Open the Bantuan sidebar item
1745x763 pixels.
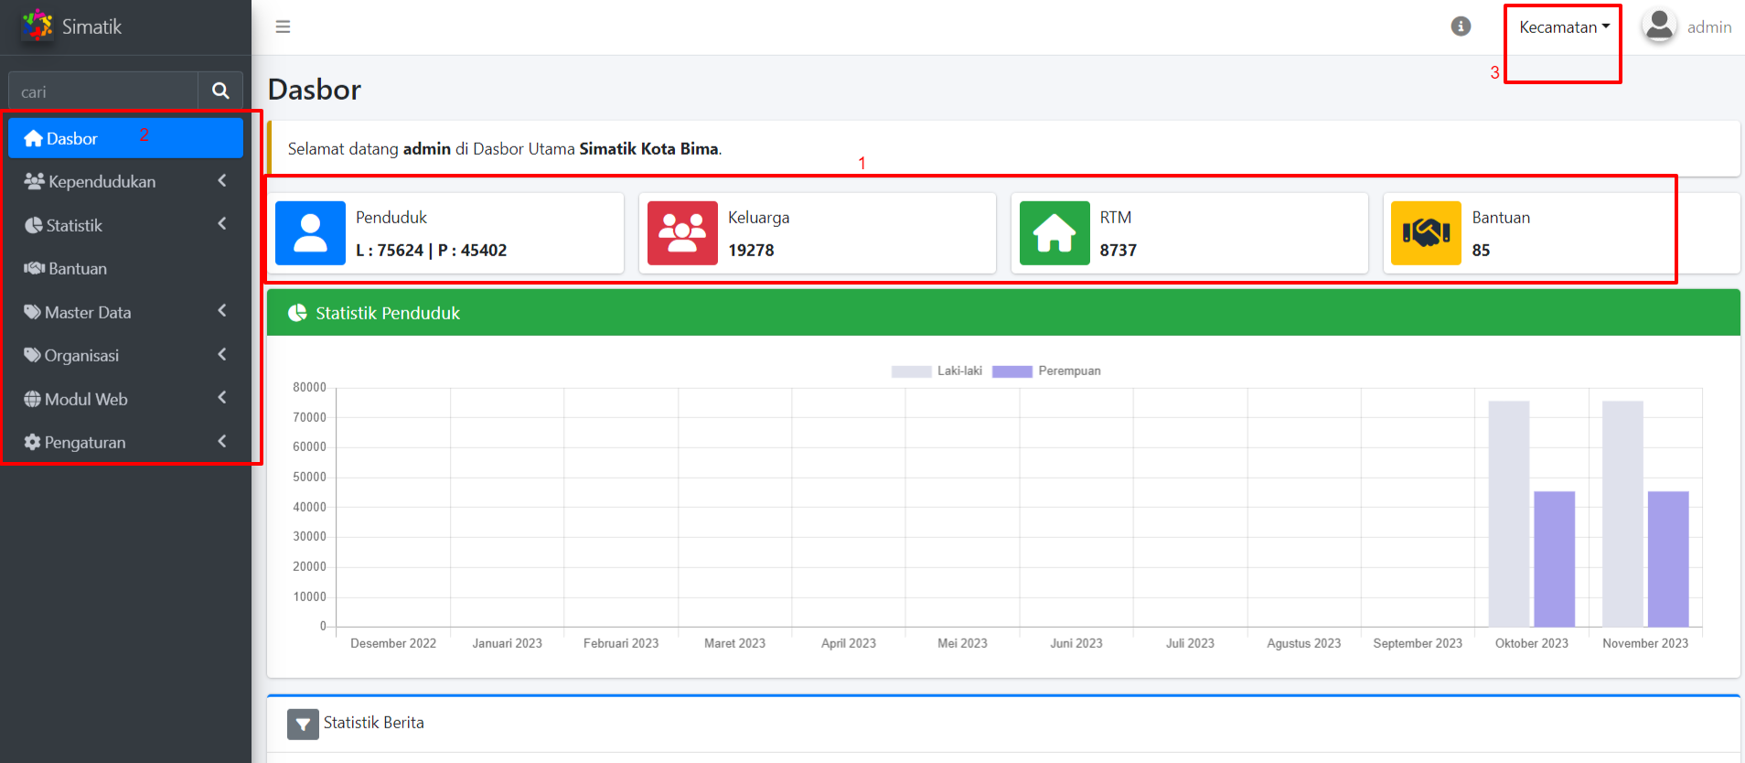(x=78, y=269)
